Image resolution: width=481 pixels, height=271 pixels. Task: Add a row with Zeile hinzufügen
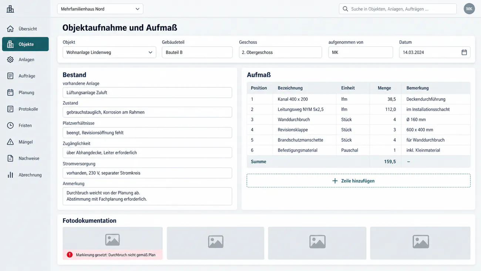[x=359, y=181]
